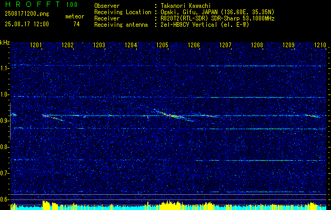This screenshot has width=331, height=210.
Task: Click the 1210 time marker
Action: [320, 45]
